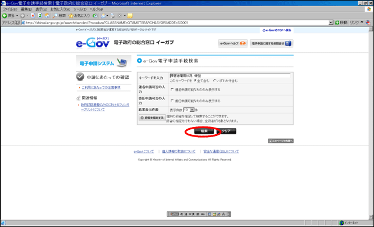The height and width of the screenshot is (227, 374).
Task: Open 電子申請に関するお問合せ inquiry button
Action: (271, 43)
